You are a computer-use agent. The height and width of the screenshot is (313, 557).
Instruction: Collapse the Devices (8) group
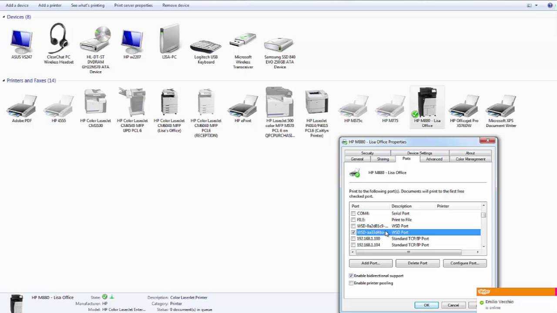pos(4,17)
